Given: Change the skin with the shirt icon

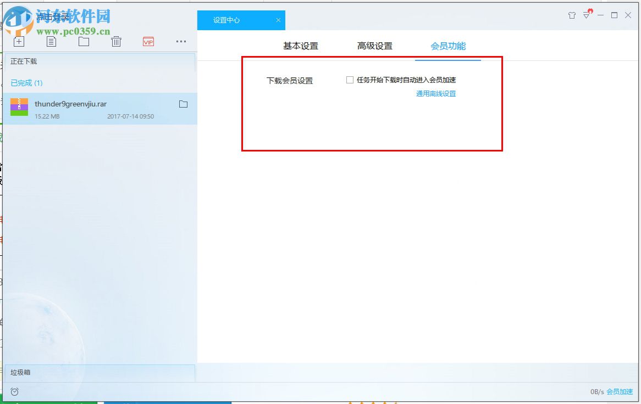Looking at the screenshot, I should point(572,16).
